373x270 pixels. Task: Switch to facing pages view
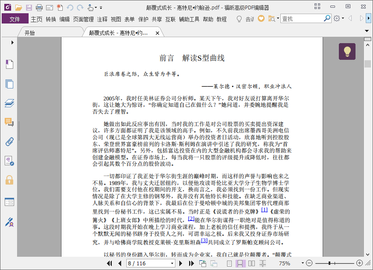(x=251, y=263)
